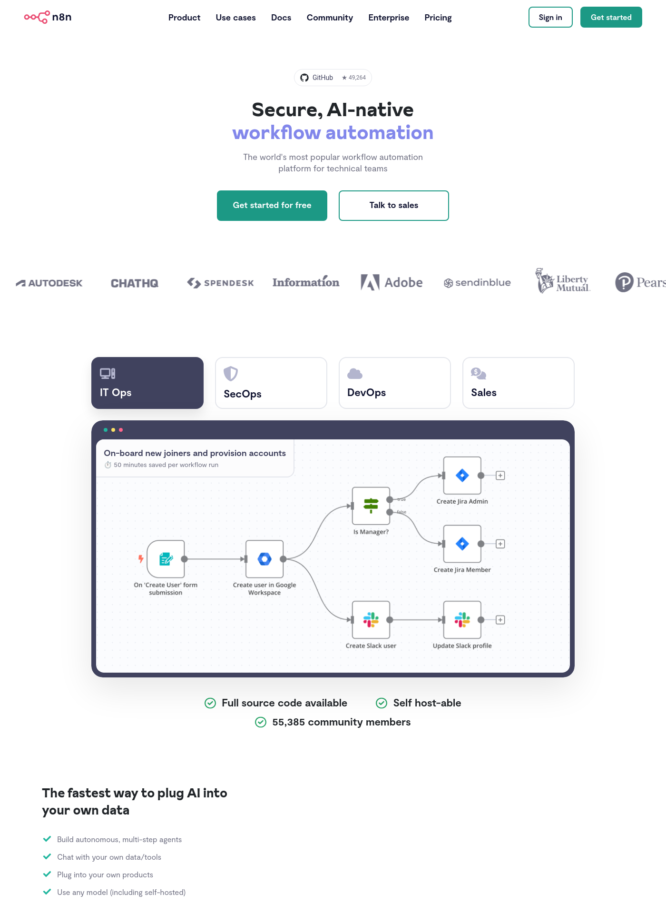Switch to the Sales tab
The image size is (666, 914).
point(519,383)
